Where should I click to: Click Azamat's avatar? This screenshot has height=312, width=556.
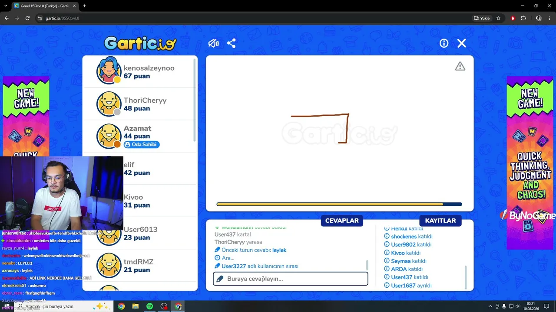coord(109,136)
